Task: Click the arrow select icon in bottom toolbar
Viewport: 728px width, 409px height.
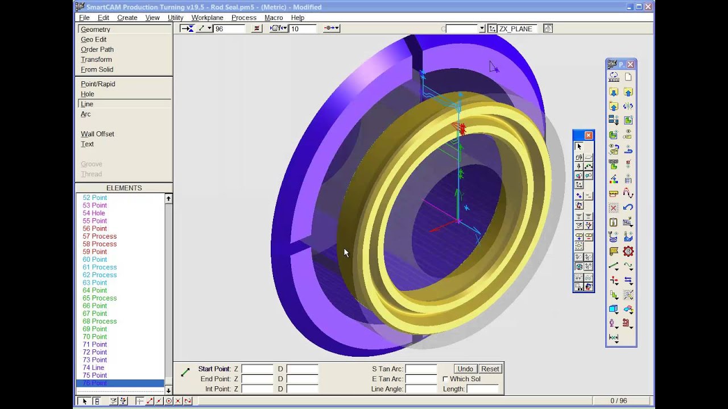Action: click(x=84, y=401)
